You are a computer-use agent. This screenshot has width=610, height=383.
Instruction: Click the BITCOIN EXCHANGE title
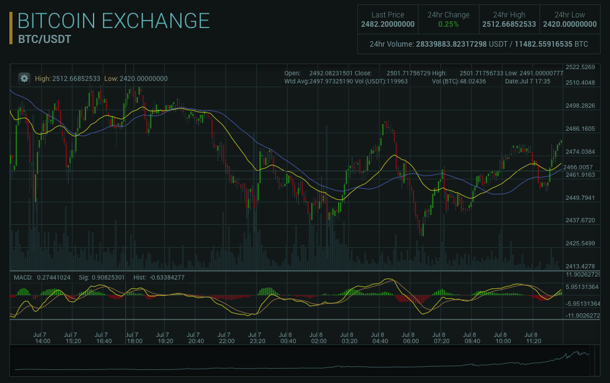(x=114, y=21)
